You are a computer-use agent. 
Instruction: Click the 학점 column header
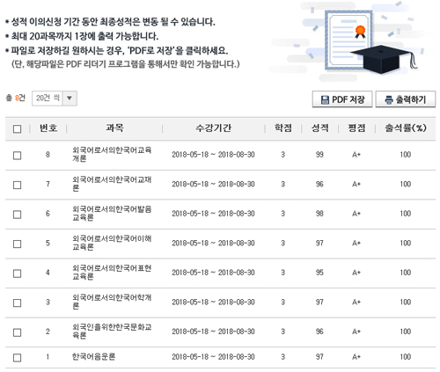283,128
